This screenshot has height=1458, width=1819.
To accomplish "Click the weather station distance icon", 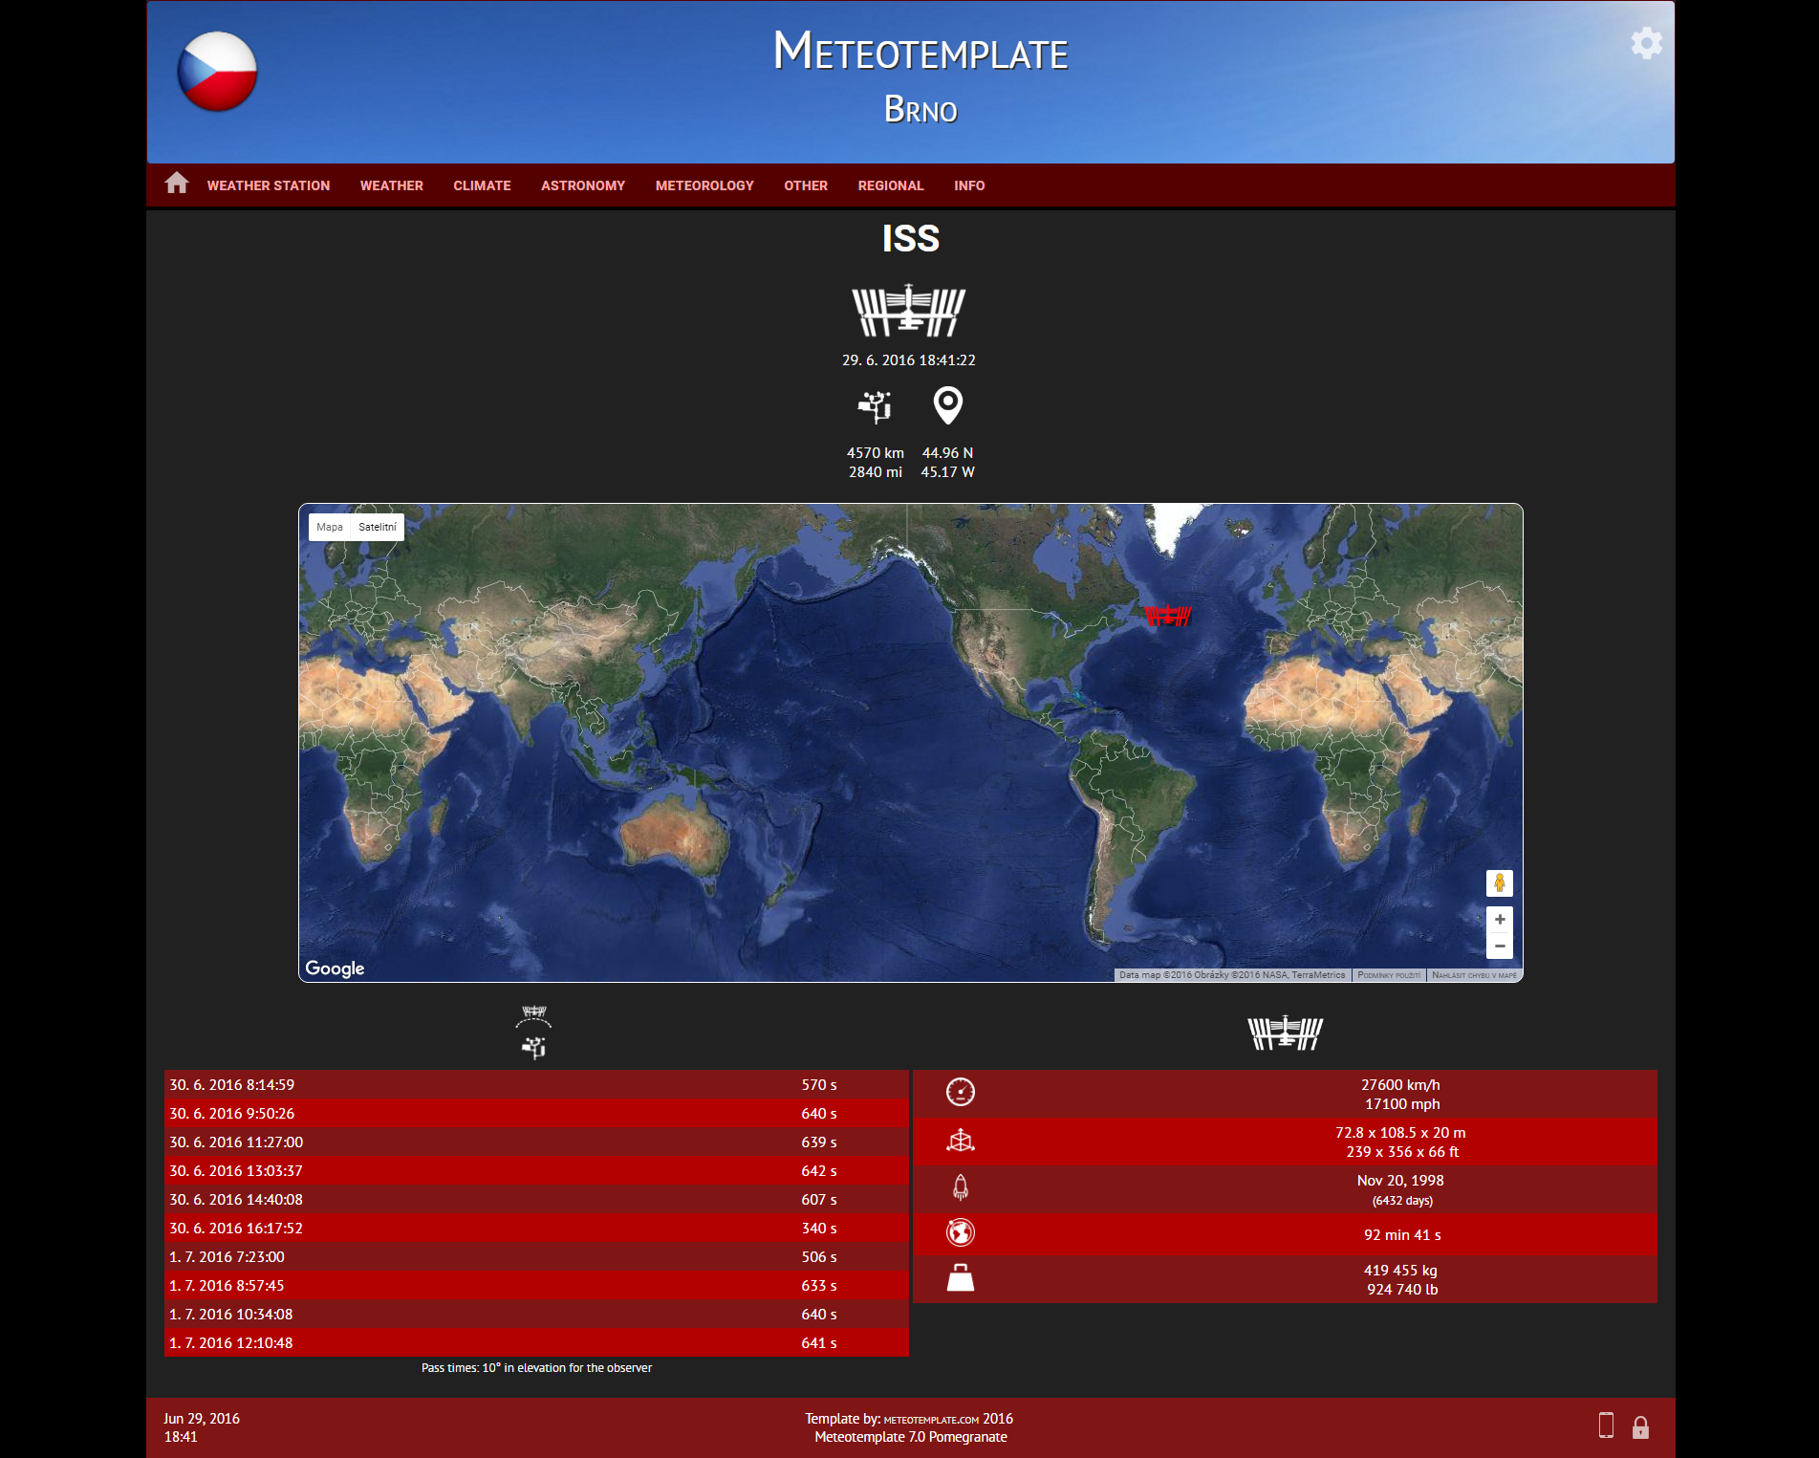I will point(875,406).
